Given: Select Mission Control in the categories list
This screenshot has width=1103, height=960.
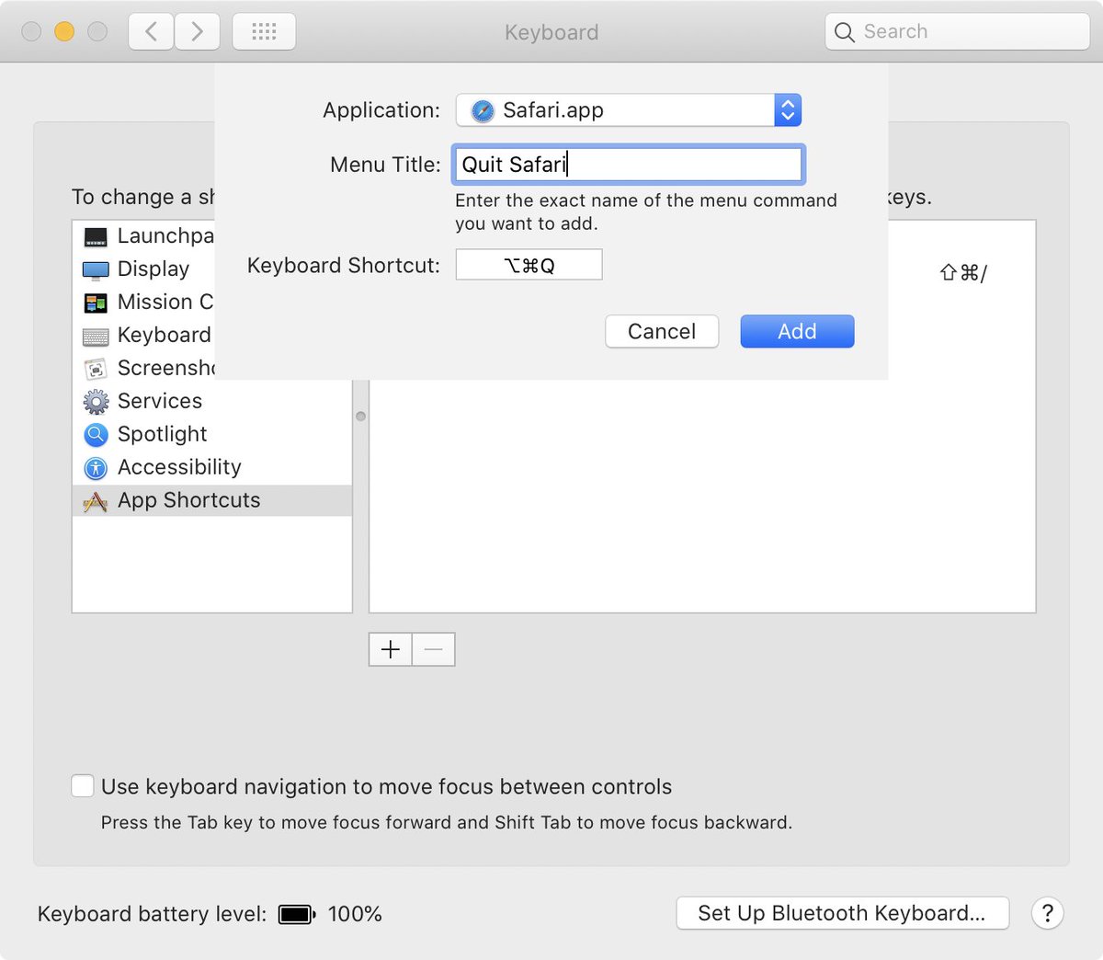Looking at the screenshot, I should pyautogui.click(x=143, y=303).
